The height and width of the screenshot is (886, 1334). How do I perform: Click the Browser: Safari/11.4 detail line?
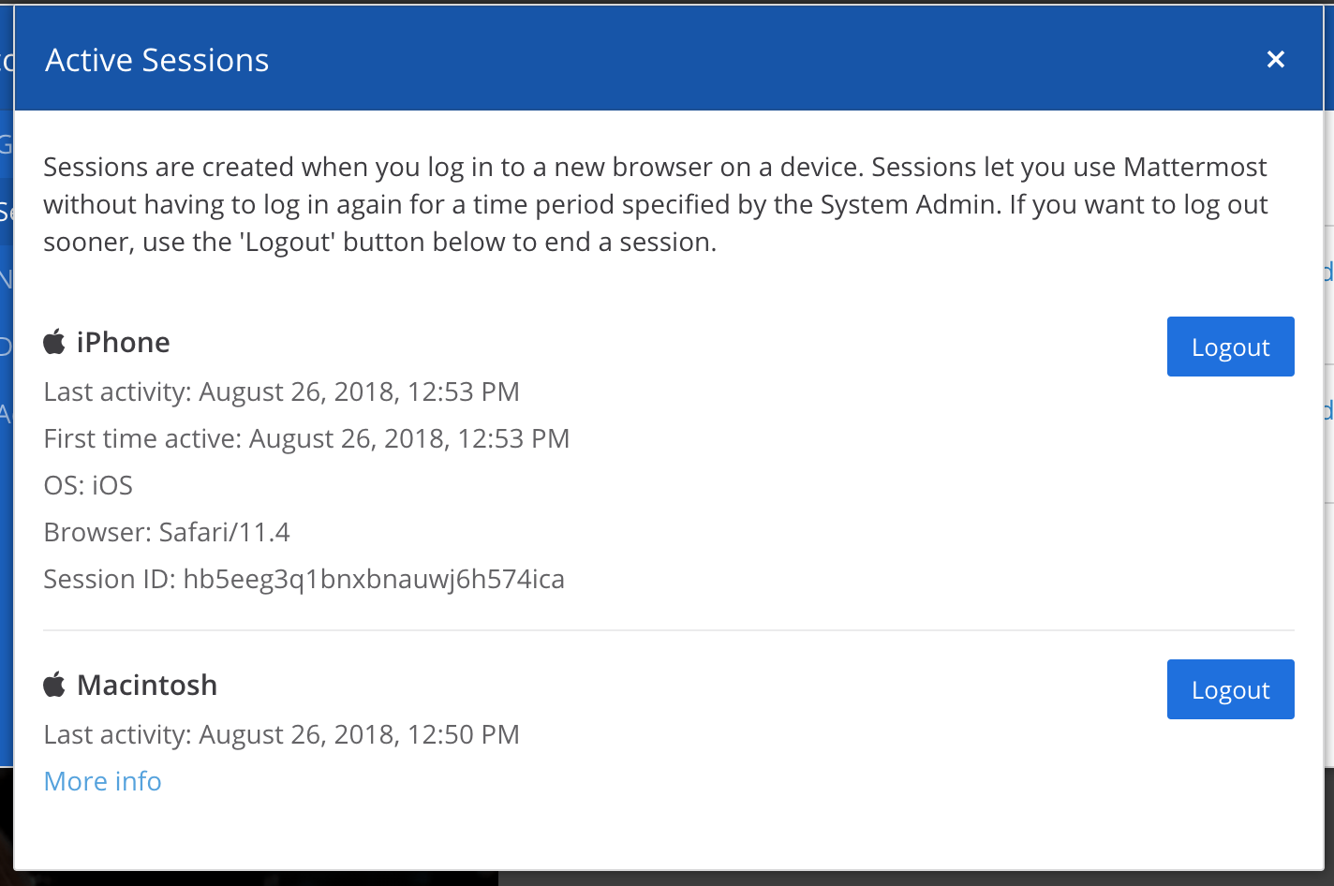[167, 531]
